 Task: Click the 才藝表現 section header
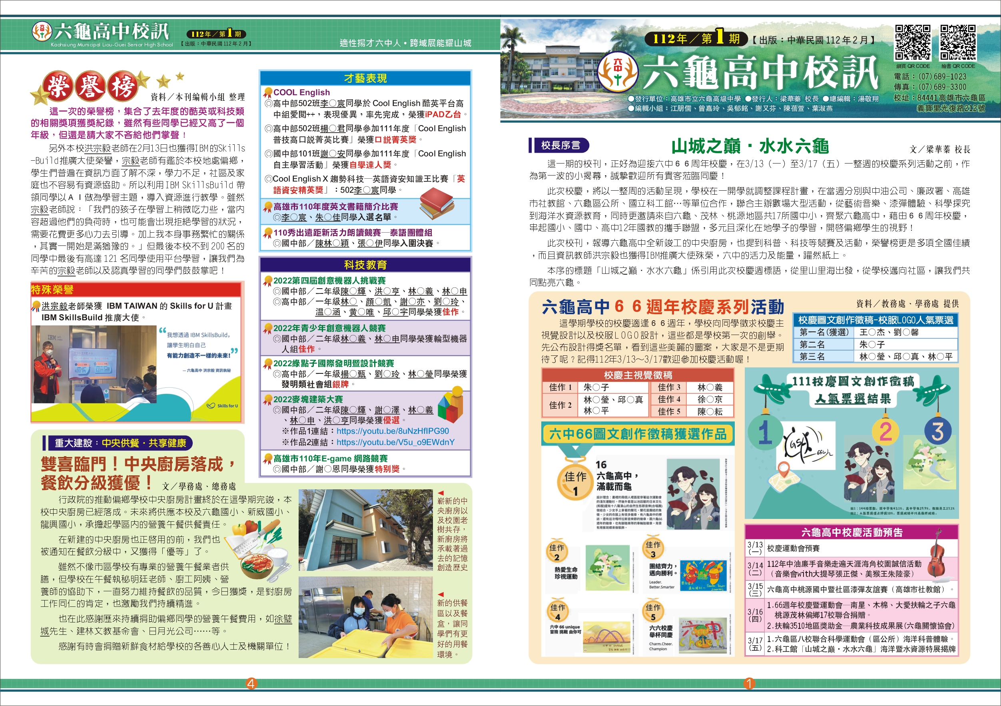[365, 78]
